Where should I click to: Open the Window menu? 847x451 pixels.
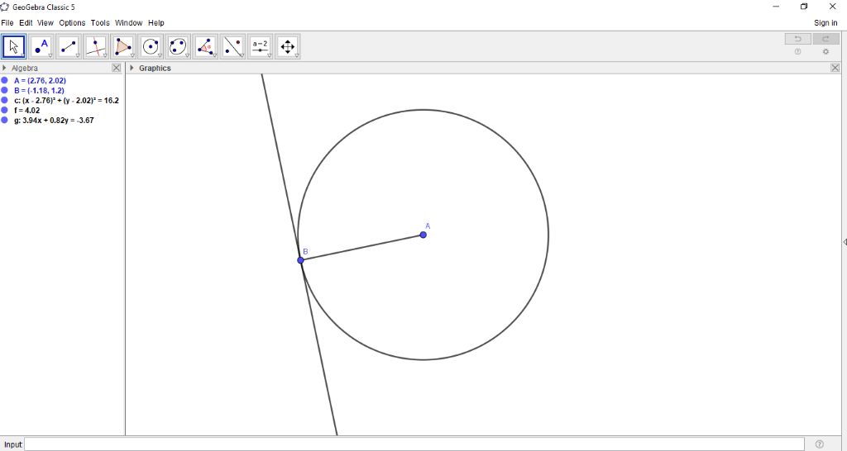pos(128,22)
